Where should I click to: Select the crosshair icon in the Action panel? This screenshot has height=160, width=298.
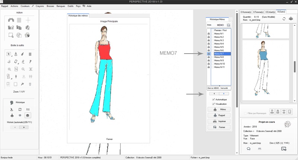click(x=28, y=20)
